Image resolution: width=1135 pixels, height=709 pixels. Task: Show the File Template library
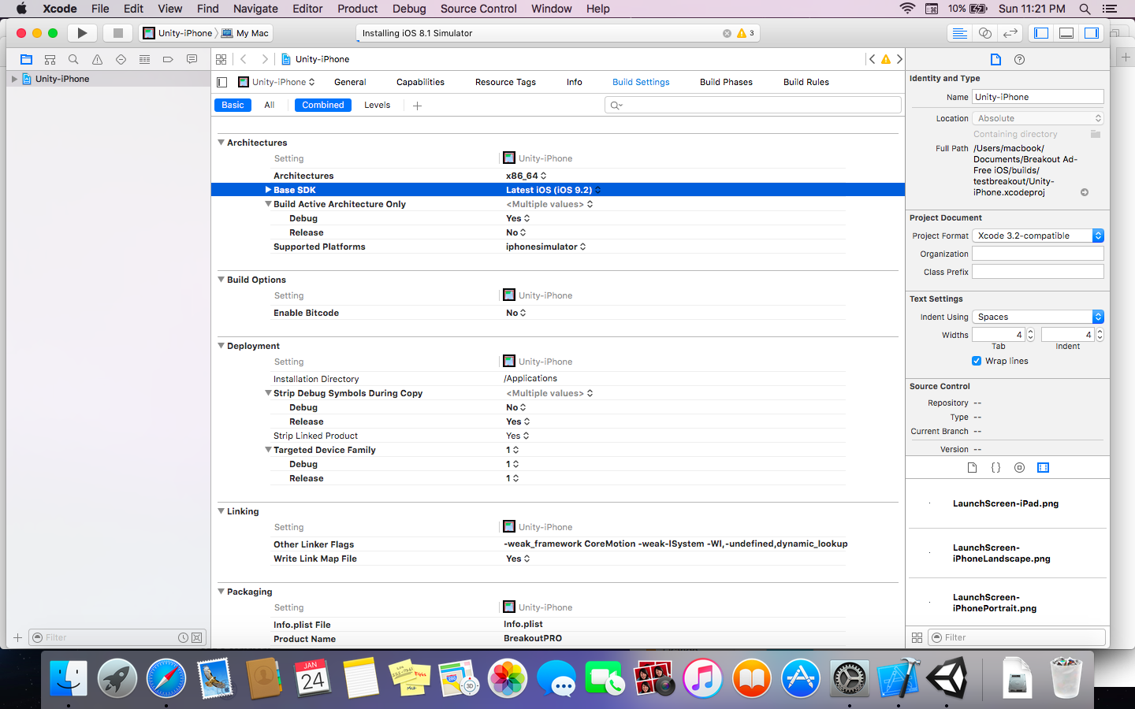(x=972, y=467)
